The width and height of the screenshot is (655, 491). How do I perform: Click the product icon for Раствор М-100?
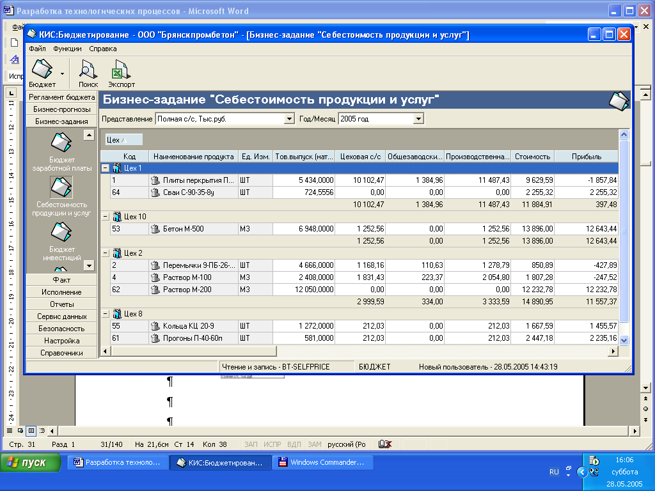click(x=155, y=277)
